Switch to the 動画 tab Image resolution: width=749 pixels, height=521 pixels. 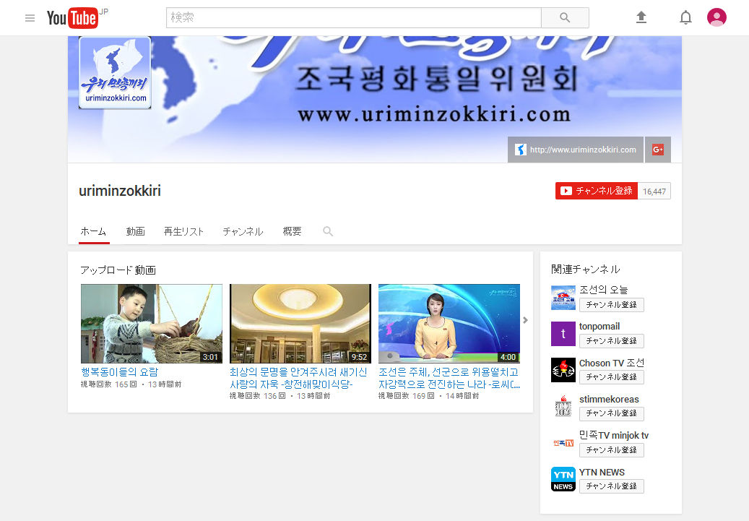pos(136,232)
